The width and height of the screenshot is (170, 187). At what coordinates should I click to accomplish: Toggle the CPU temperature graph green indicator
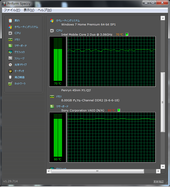(x=127, y=34)
